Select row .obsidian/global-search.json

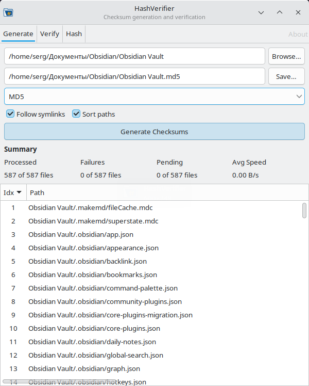pyautogui.click(x=151, y=355)
